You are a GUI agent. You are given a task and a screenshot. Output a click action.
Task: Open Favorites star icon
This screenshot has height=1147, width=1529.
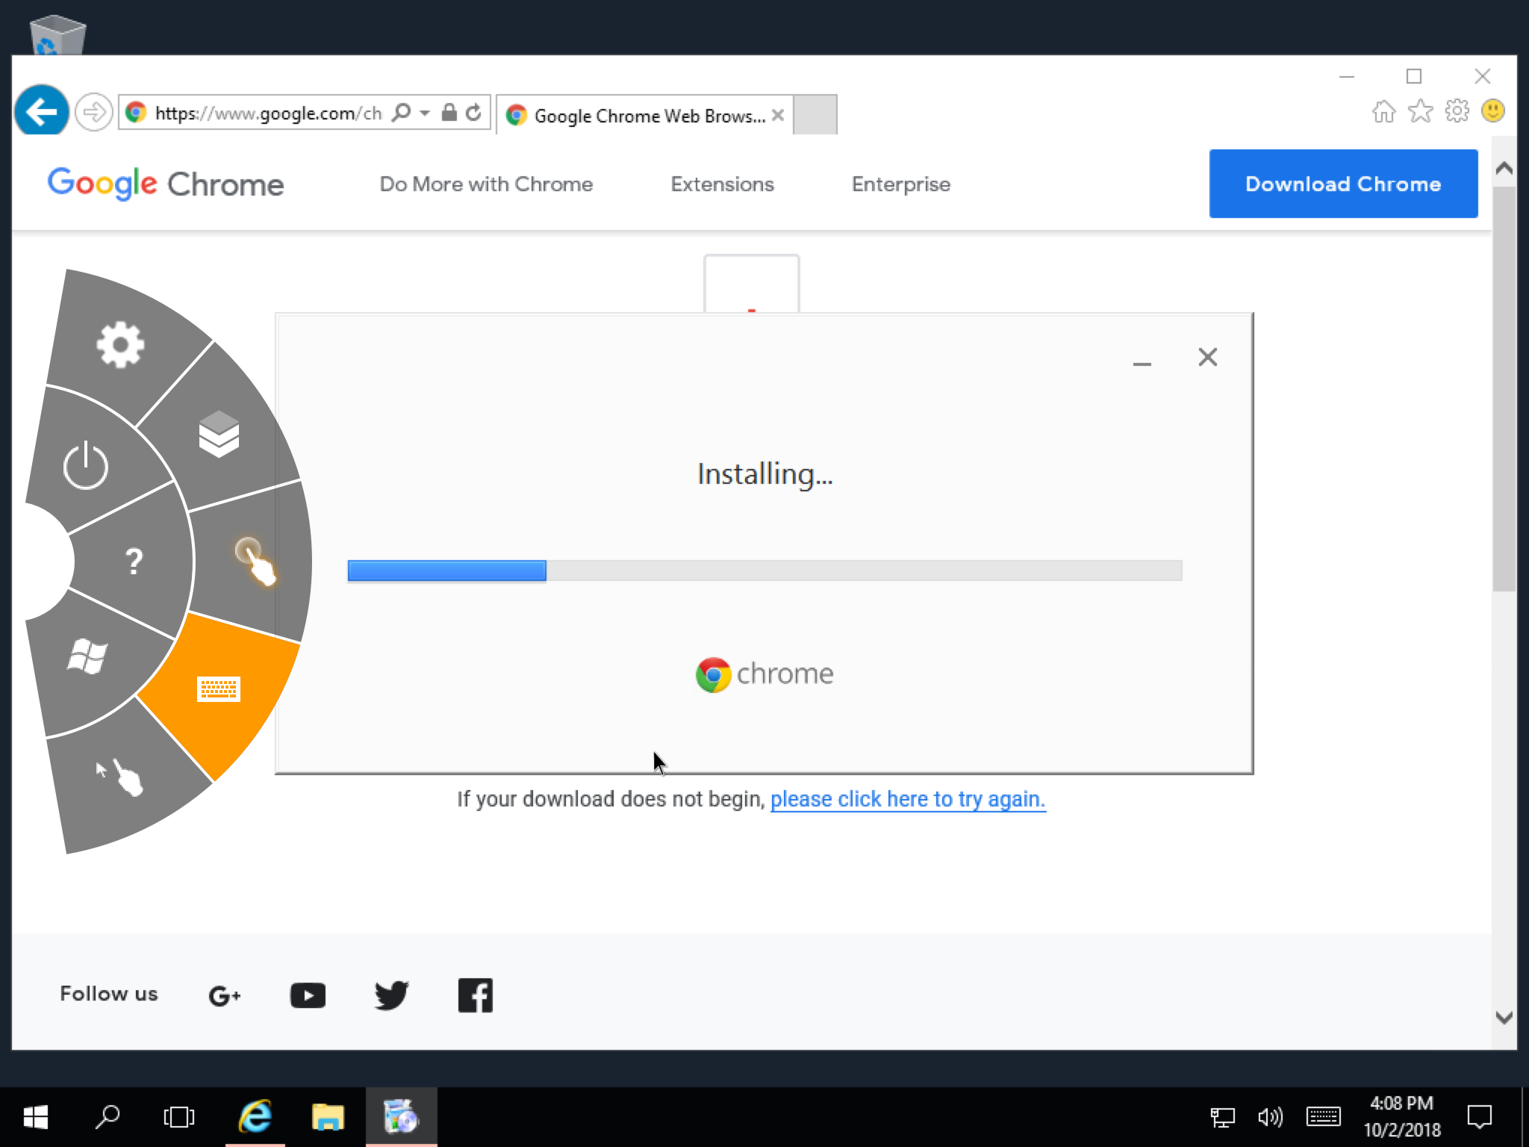tap(1420, 111)
